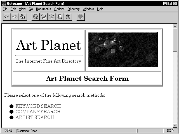Click the Load Images toolbar icon
The height and width of the screenshot is (134, 179).
click(x=44, y=17)
